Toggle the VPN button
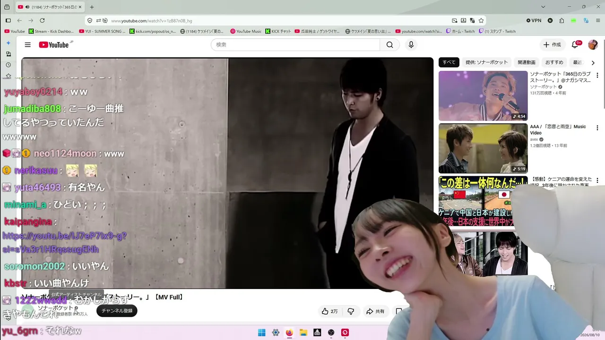This screenshot has width=605, height=340. tap(534, 21)
